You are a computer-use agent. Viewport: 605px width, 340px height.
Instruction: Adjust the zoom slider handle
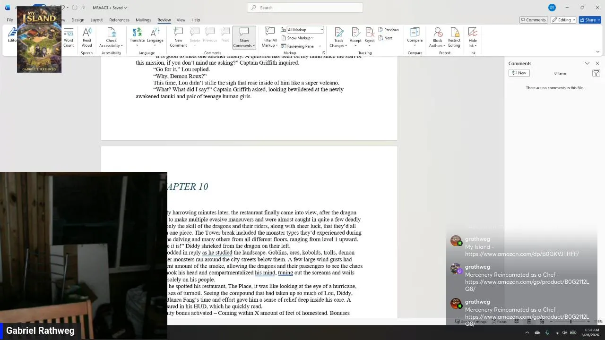point(570,322)
